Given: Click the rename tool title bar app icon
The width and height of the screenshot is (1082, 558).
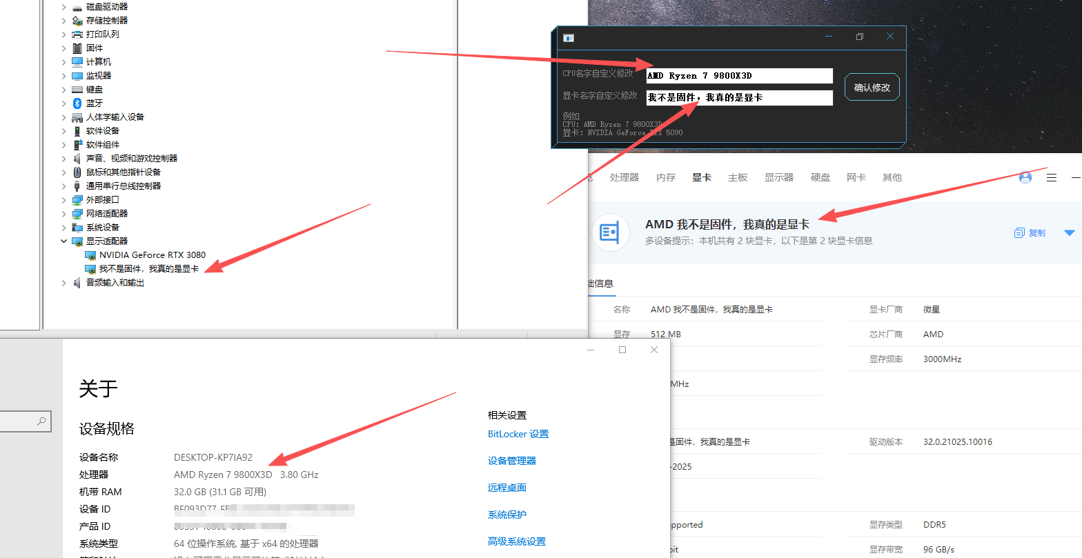Looking at the screenshot, I should coord(569,38).
